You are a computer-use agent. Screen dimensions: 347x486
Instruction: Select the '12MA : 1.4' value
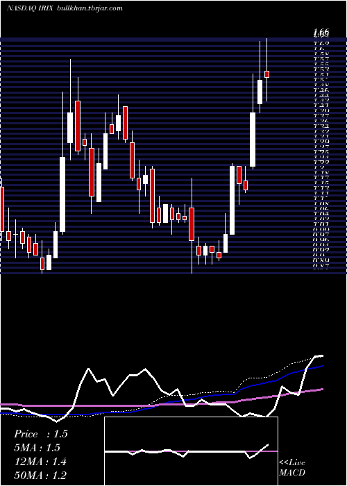coord(40,462)
